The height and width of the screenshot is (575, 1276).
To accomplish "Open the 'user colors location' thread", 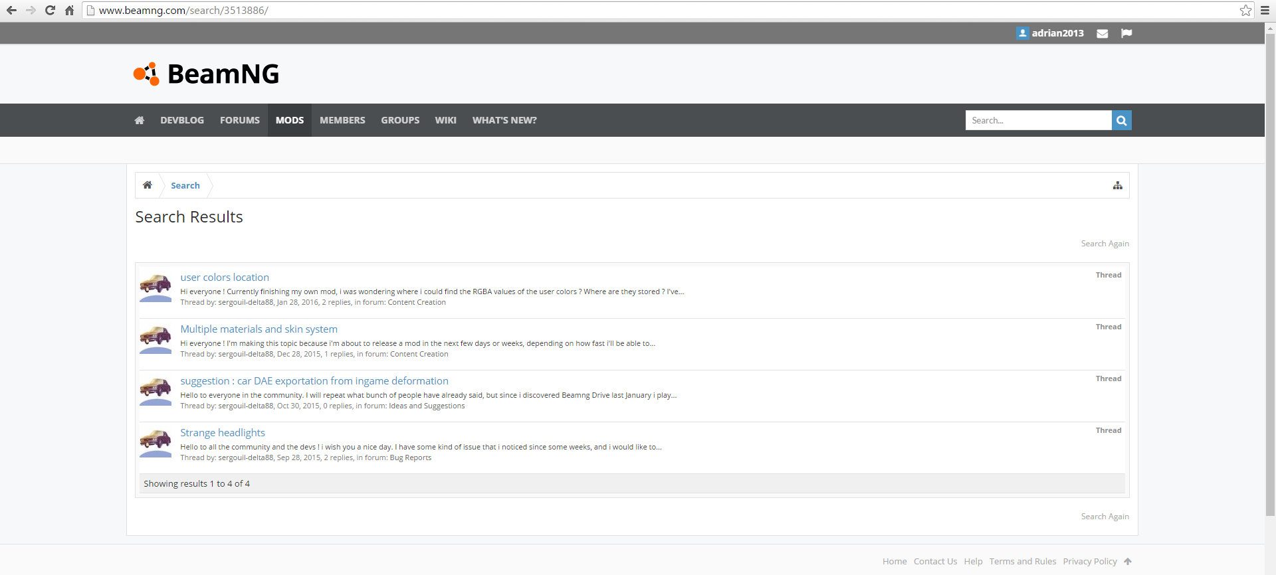I will pyautogui.click(x=225, y=277).
